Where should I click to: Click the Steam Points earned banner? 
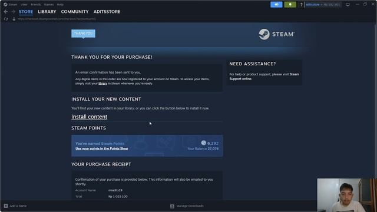tap(147, 145)
